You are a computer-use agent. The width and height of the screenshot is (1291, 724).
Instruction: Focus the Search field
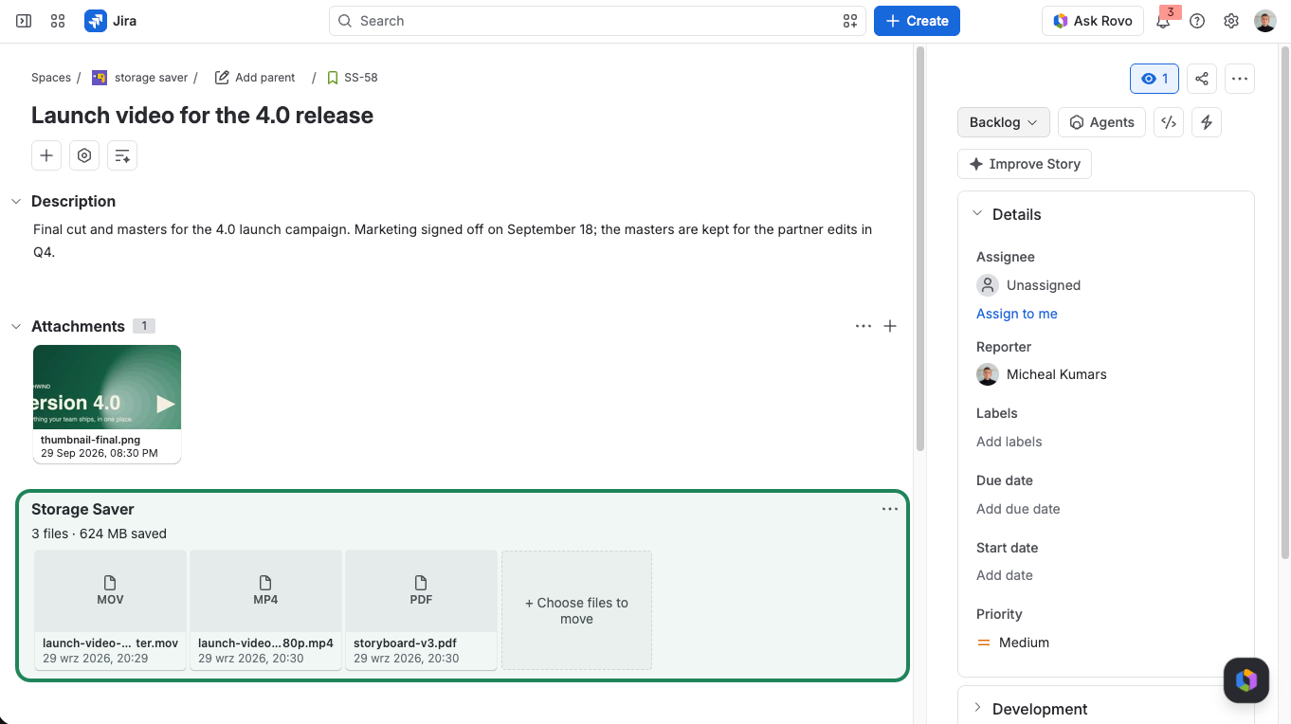pyautogui.click(x=597, y=21)
